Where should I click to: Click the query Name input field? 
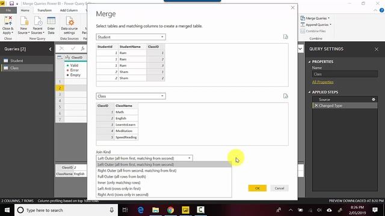point(345,74)
